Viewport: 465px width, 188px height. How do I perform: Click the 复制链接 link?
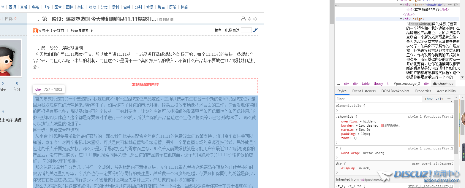tap(166, 20)
